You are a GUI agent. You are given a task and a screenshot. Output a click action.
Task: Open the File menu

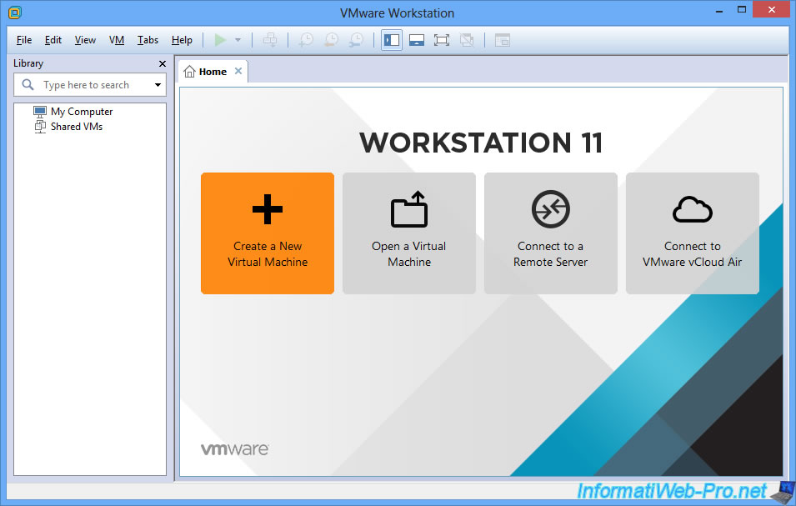coord(24,40)
